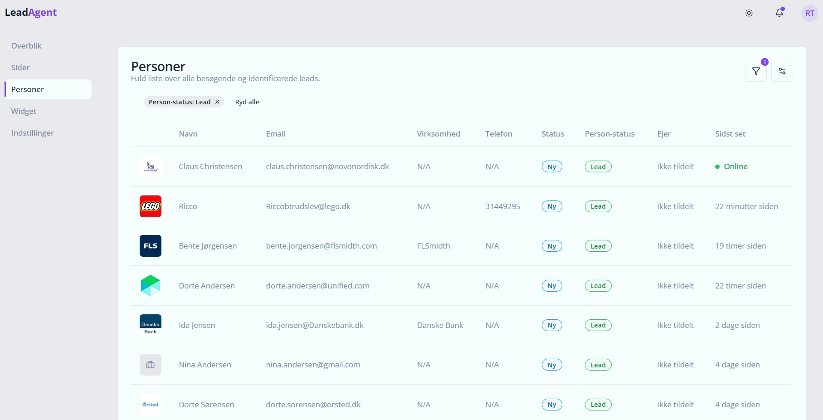Open the RT user avatar menu

pos(809,13)
